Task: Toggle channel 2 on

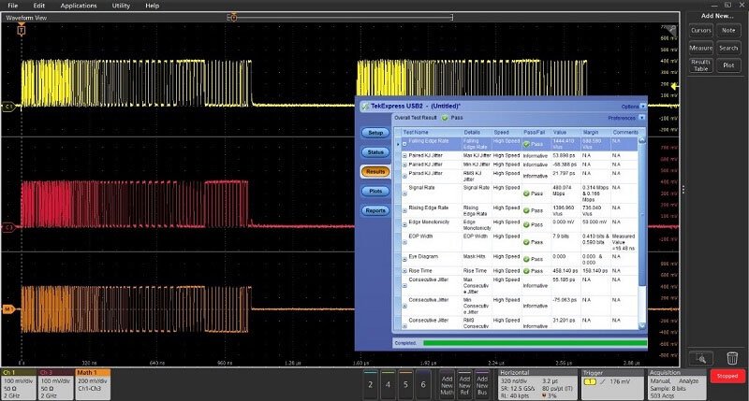Action: [x=373, y=384]
